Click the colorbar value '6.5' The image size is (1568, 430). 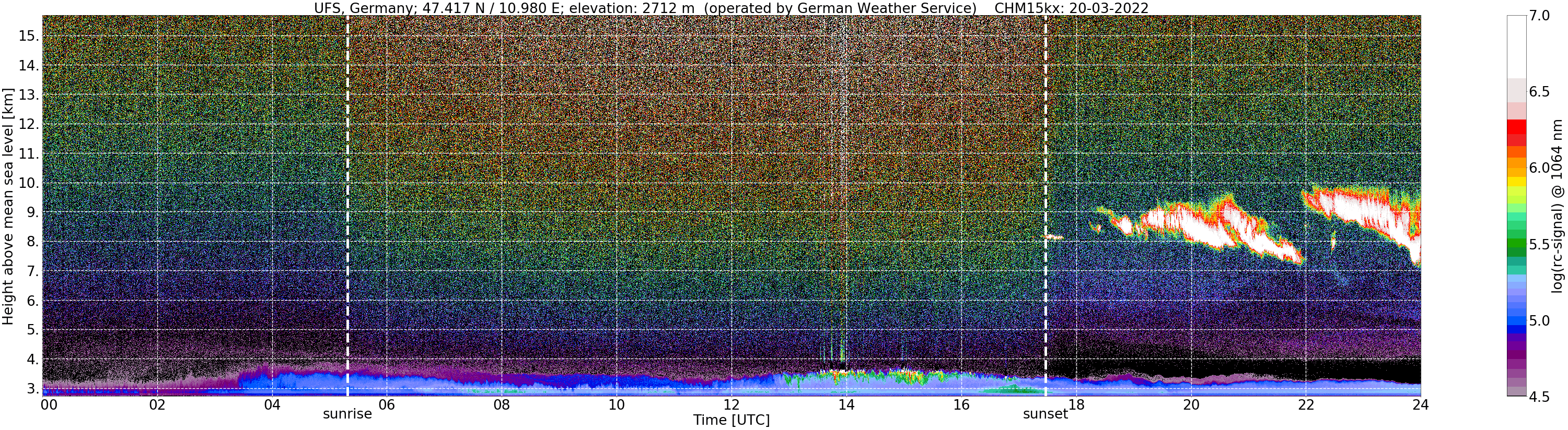[1540, 92]
